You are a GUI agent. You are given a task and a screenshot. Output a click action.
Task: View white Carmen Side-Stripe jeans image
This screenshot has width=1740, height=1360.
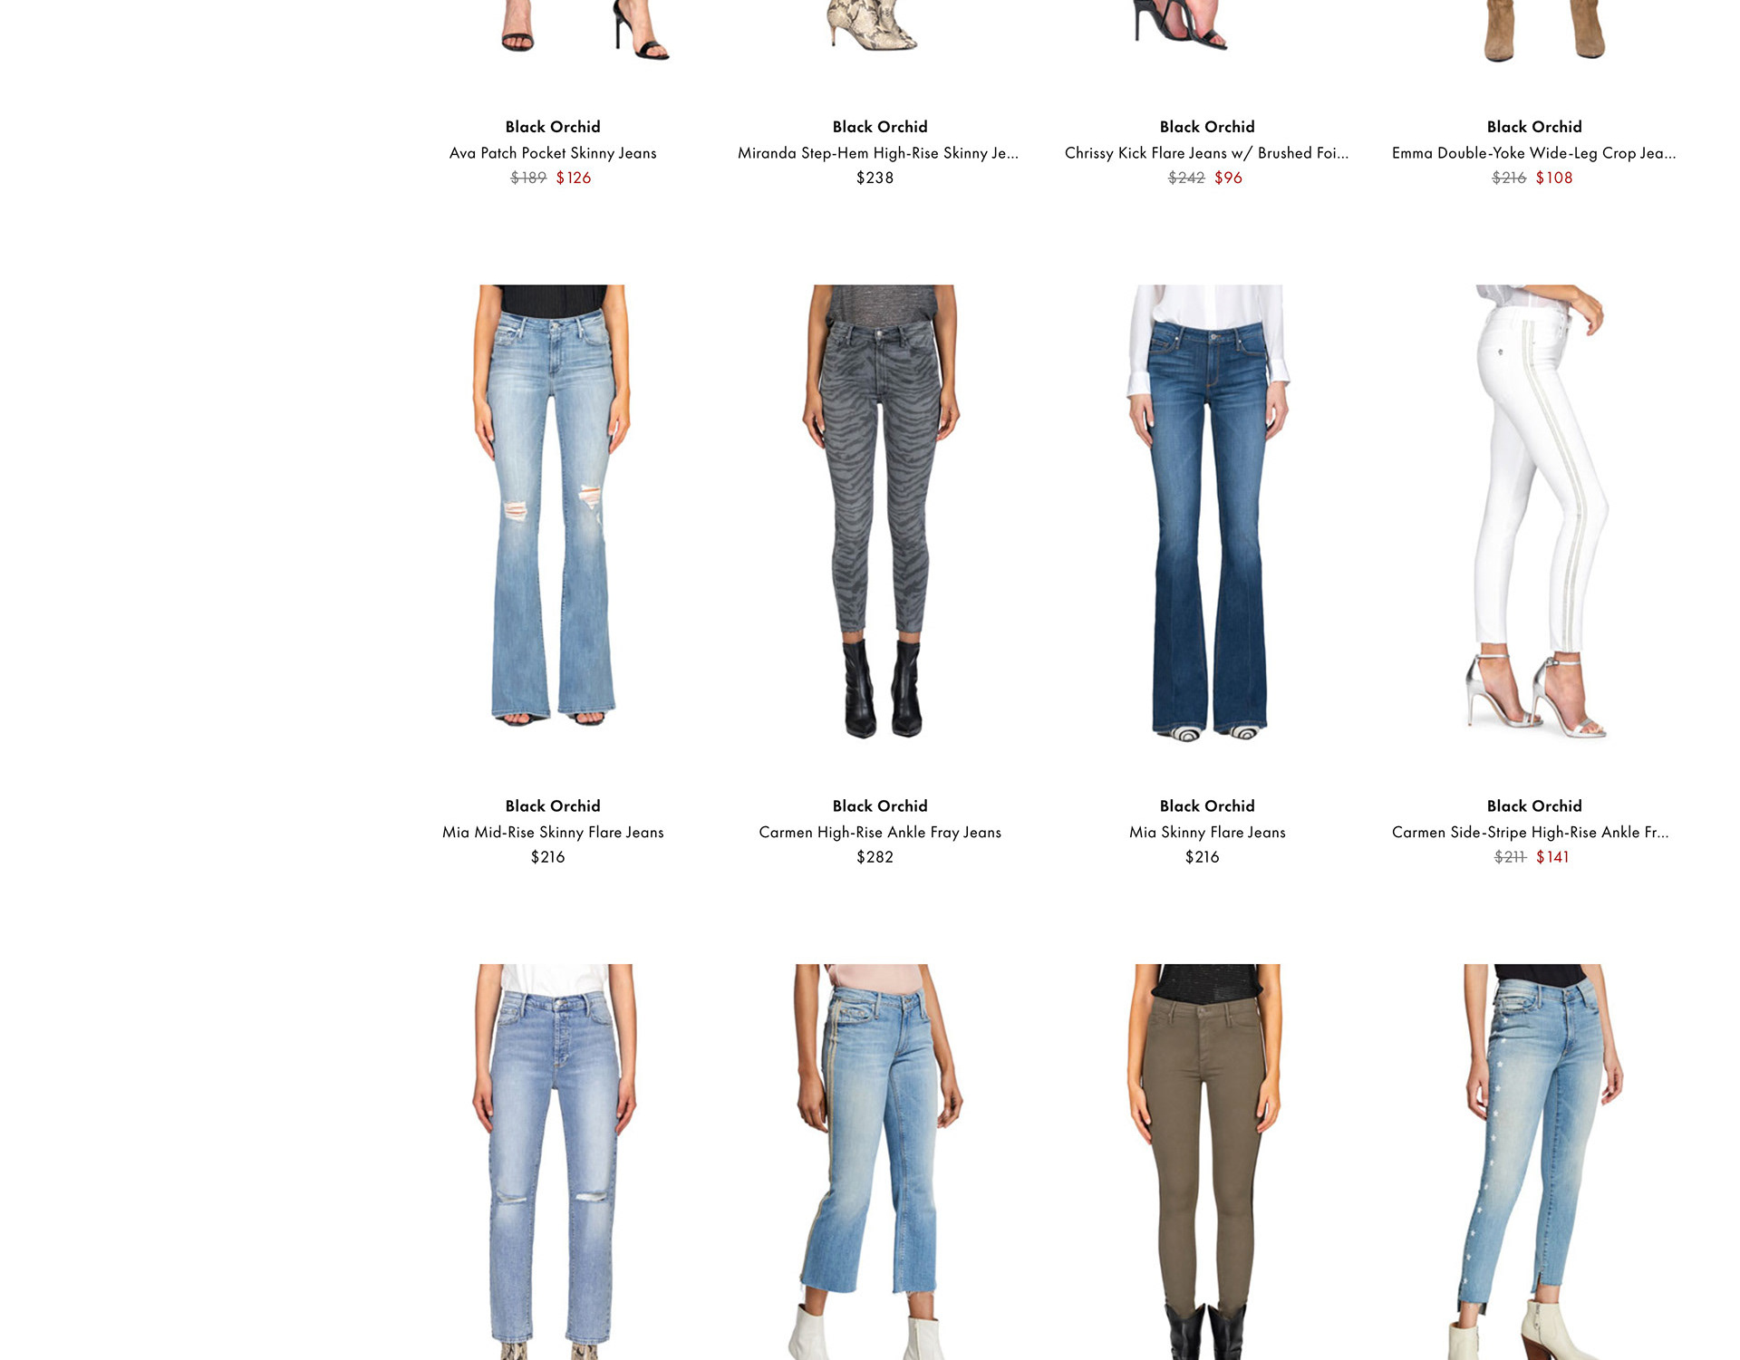1534,512
